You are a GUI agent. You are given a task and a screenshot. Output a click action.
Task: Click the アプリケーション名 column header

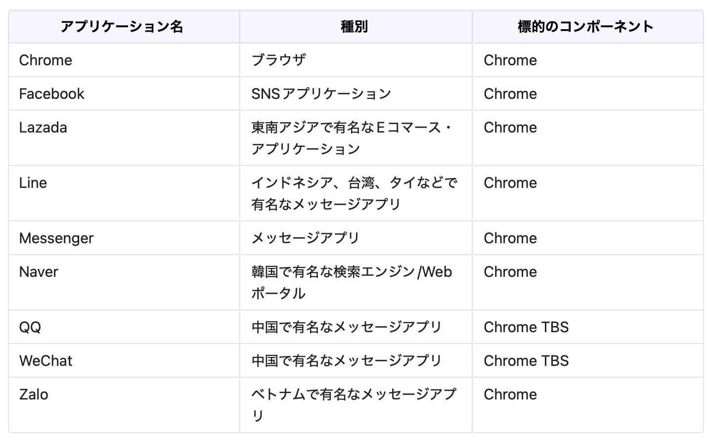click(122, 27)
